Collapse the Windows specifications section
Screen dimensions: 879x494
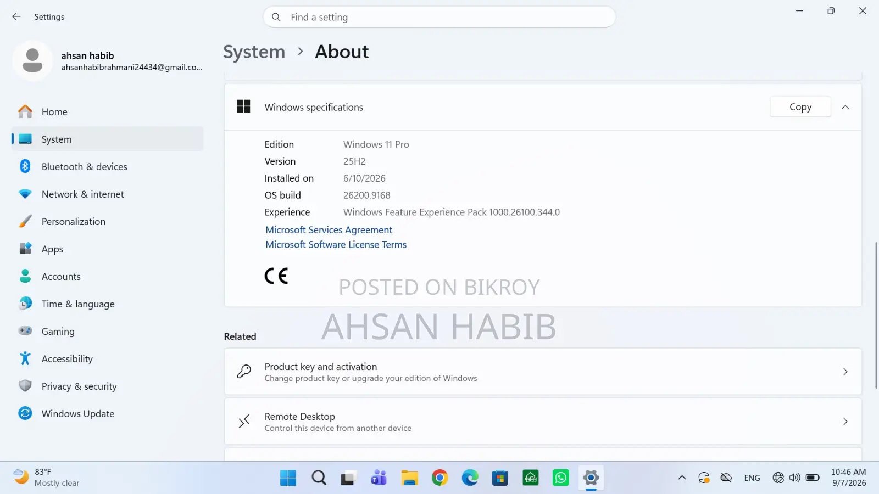[x=845, y=107]
